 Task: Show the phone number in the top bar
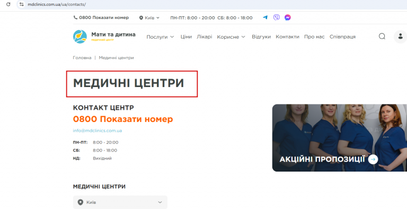[104, 17]
